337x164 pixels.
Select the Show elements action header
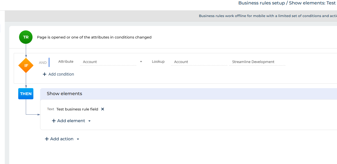coord(64,94)
